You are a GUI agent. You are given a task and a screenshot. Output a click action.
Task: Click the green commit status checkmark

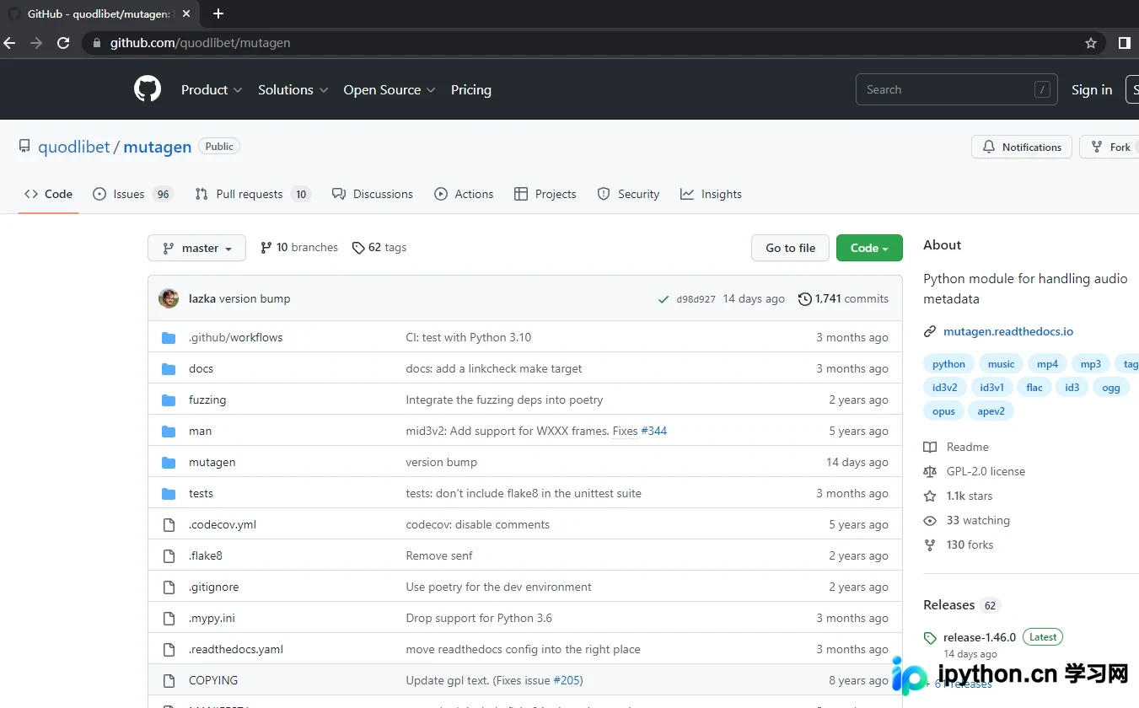coord(664,299)
